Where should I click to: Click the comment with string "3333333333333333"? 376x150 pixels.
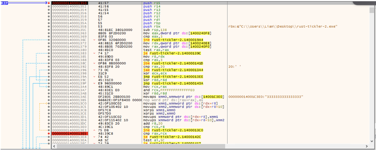pyautogui.click(x=266, y=97)
